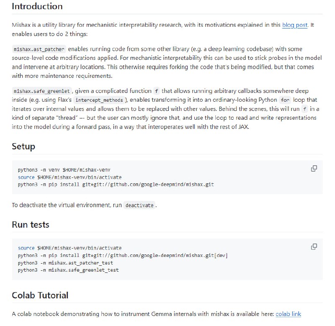Click the 'To deactivate the virtual environment' sentence
Image resolution: width=335 pixels, height=326 pixels.
click(x=67, y=205)
